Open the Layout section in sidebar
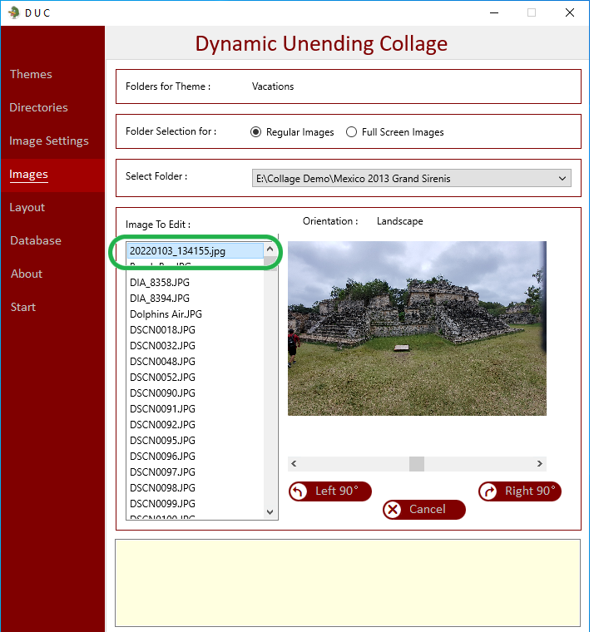Image resolution: width=594 pixels, height=632 pixels. (x=27, y=207)
